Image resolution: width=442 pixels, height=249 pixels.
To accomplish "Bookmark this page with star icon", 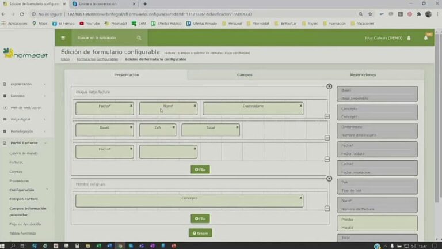I will (x=370, y=14).
